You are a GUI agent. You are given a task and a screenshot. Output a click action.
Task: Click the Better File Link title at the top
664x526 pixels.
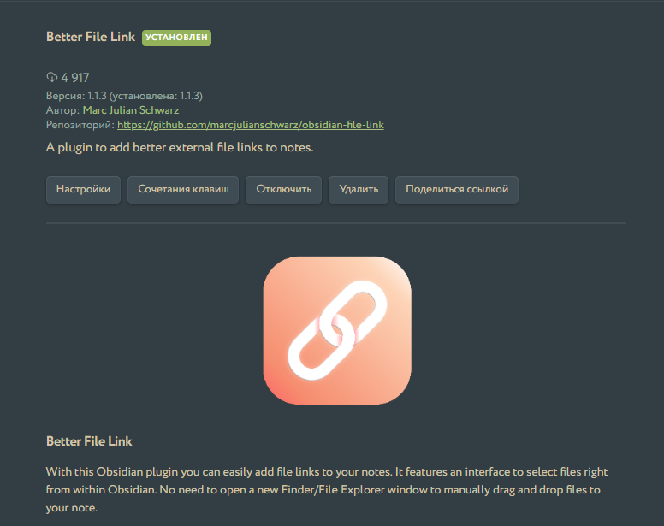click(x=91, y=37)
